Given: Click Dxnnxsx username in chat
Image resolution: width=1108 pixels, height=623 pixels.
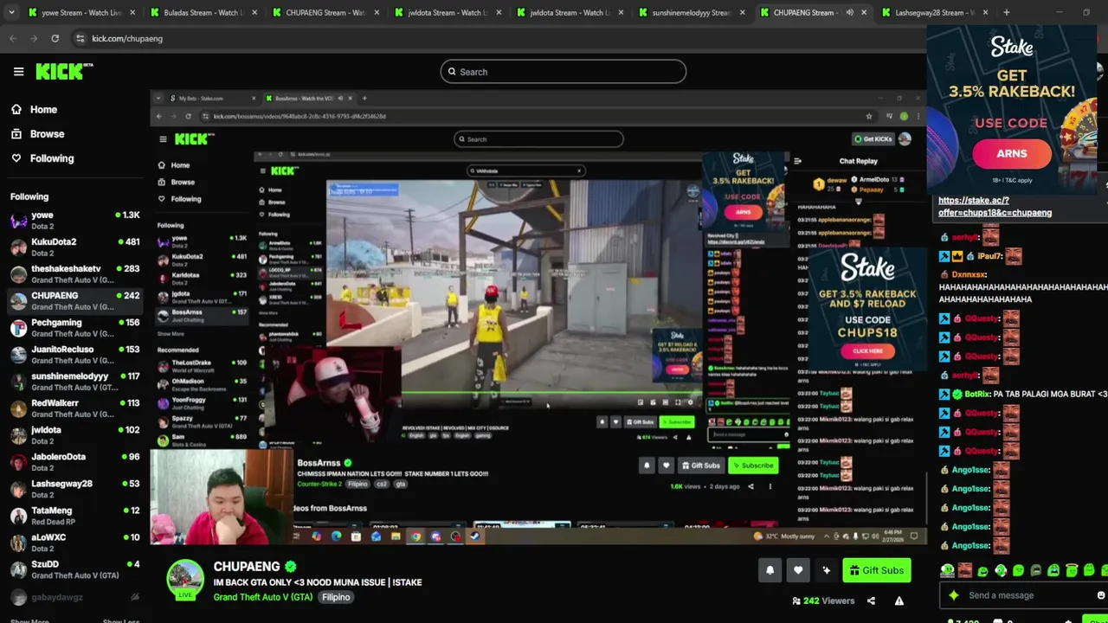Looking at the screenshot, I should (x=969, y=274).
